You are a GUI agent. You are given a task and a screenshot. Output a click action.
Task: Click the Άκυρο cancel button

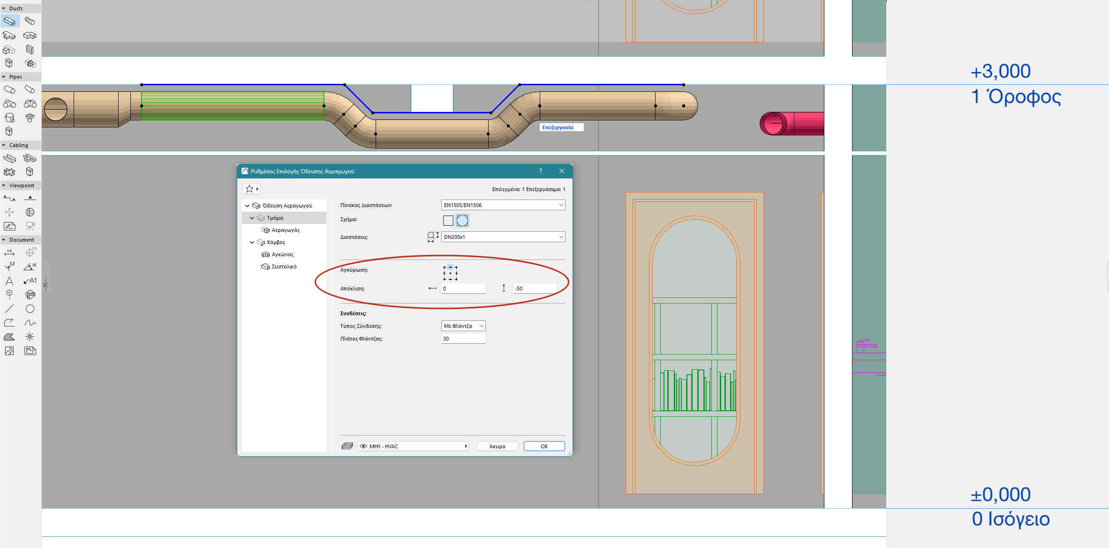click(x=497, y=446)
